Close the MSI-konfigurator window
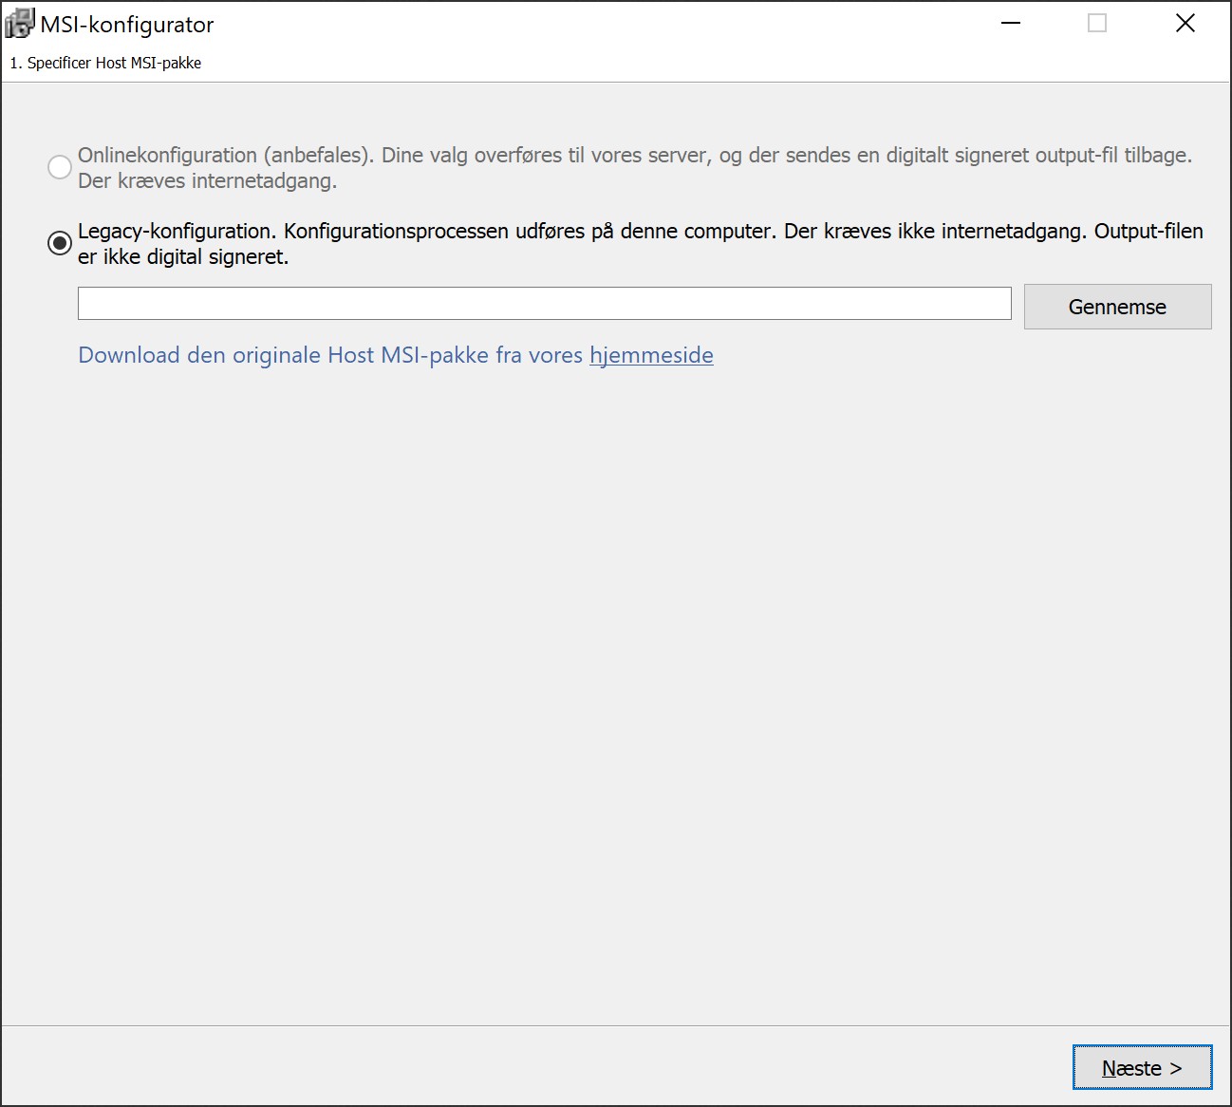 click(1185, 24)
